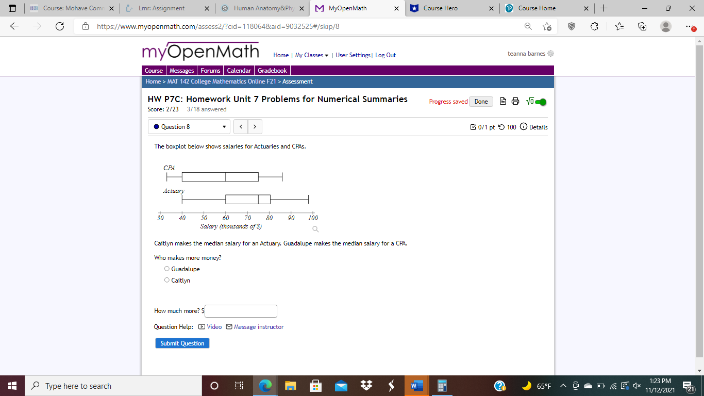Click the Video question help icon
704x396 pixels.
pyautogui.click(x=203, y=327)
